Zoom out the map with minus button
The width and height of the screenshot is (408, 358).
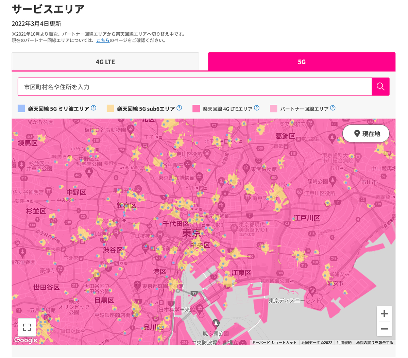384,329
